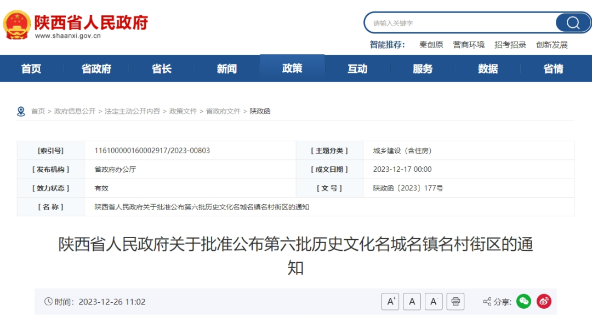592x323 pixels.
Task: Reset font size with plain A button
Action: pyautogui.click(x=412, y=302)
